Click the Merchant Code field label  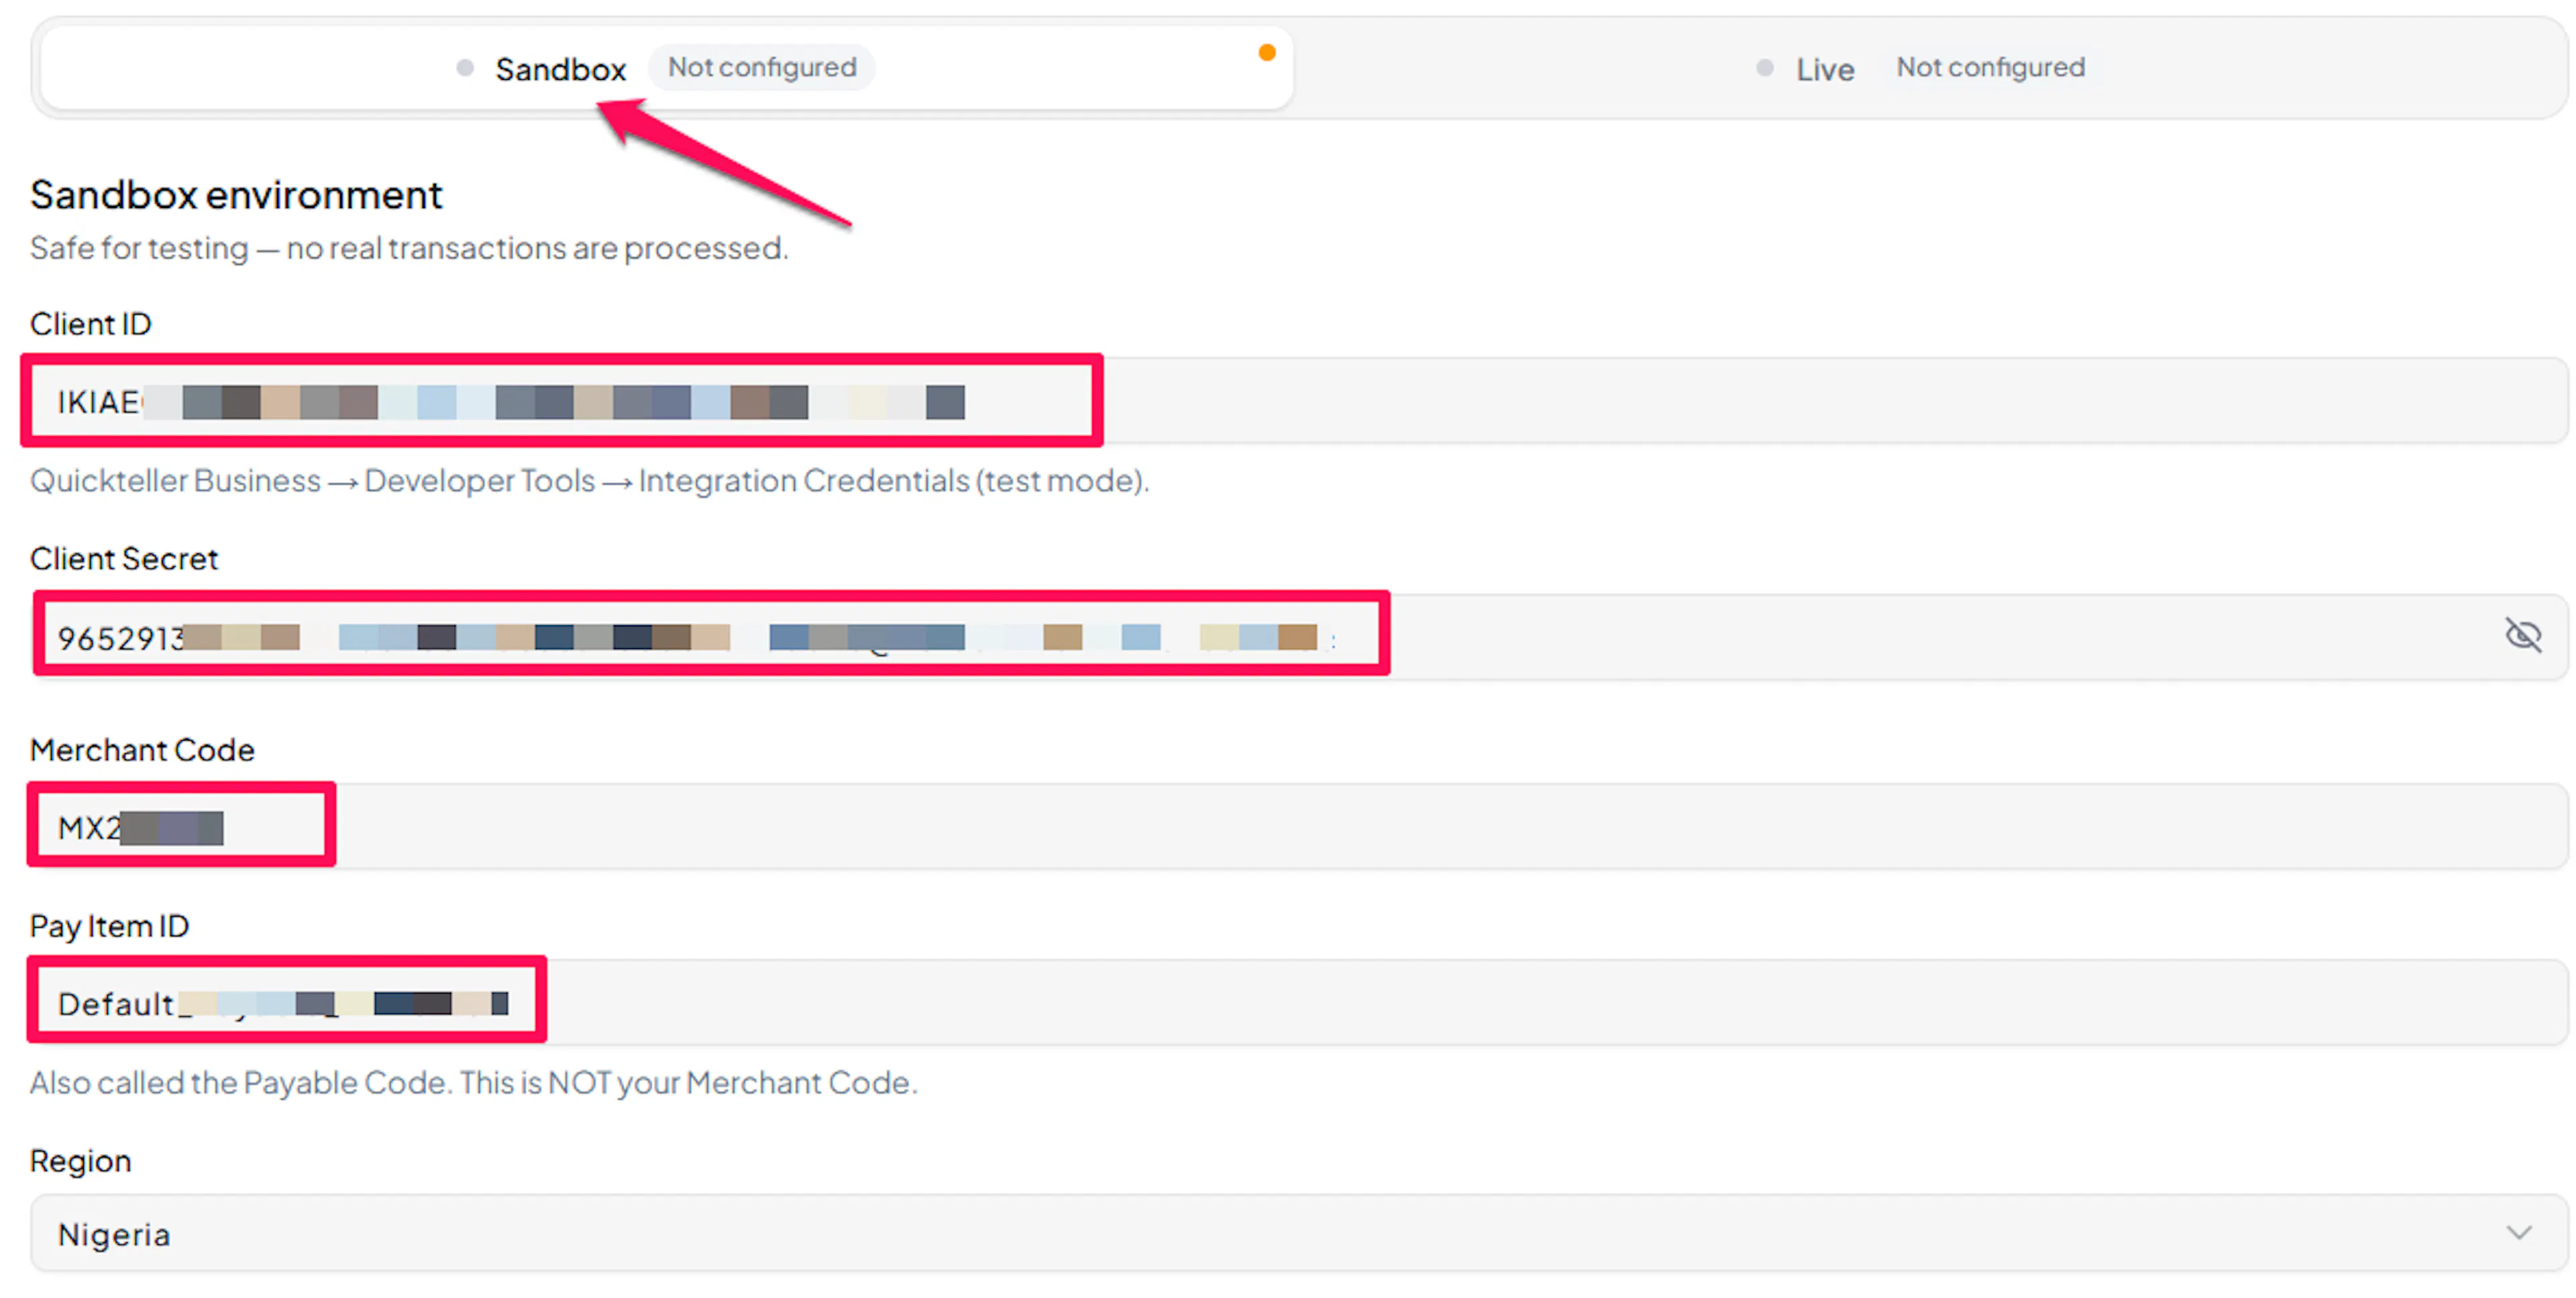tap(142, 749)
